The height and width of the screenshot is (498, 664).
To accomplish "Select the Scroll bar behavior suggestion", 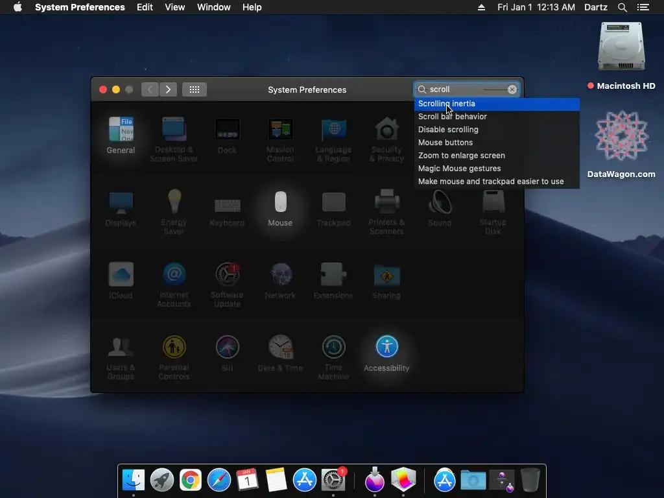I will (497, 117).
